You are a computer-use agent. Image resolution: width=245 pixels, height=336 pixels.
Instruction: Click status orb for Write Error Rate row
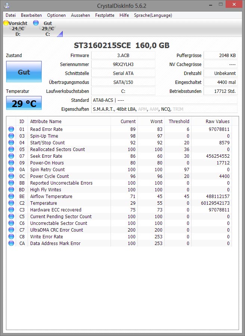(x=11, y=236)
